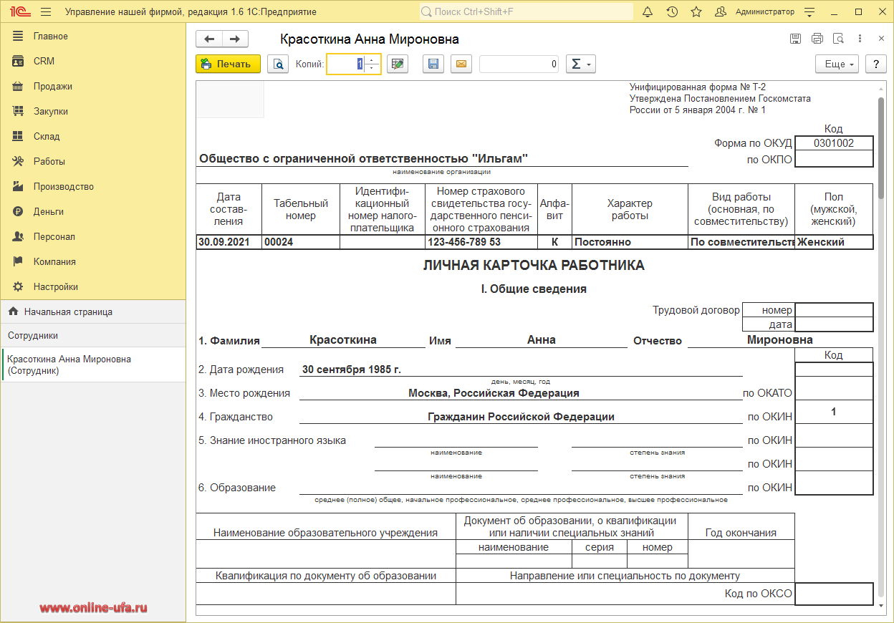Open print preview magnifier icon
This screenshot has height=623, width=894.
coord(278,64)
